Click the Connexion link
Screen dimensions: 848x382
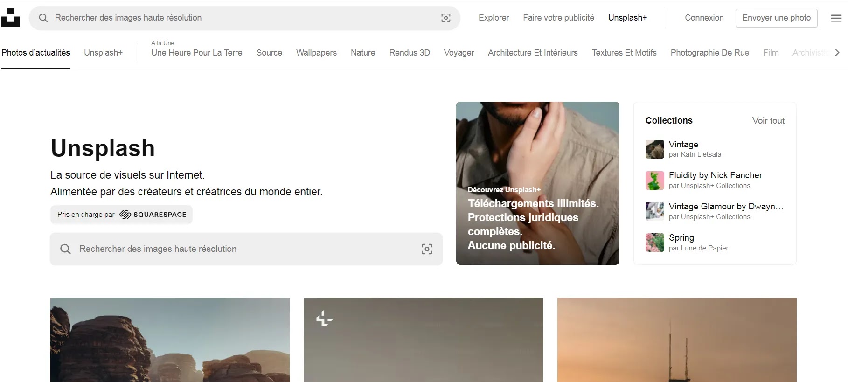704,18
